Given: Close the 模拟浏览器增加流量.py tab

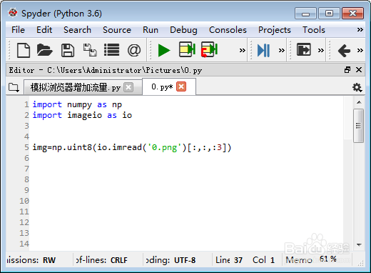Looking at the screenshot, I should (128, 87).
